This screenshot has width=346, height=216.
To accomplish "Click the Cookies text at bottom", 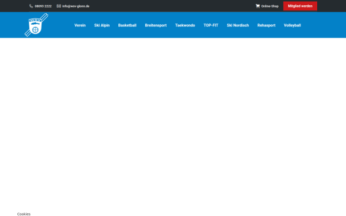I will coord(24,214).
